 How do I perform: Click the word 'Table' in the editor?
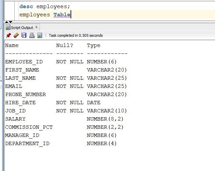(x=62, y=15)
